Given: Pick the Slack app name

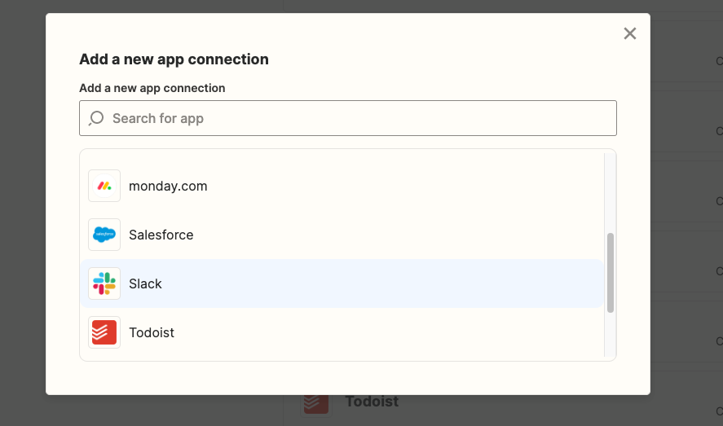Looking at the screenshot, I should point(145,283).
